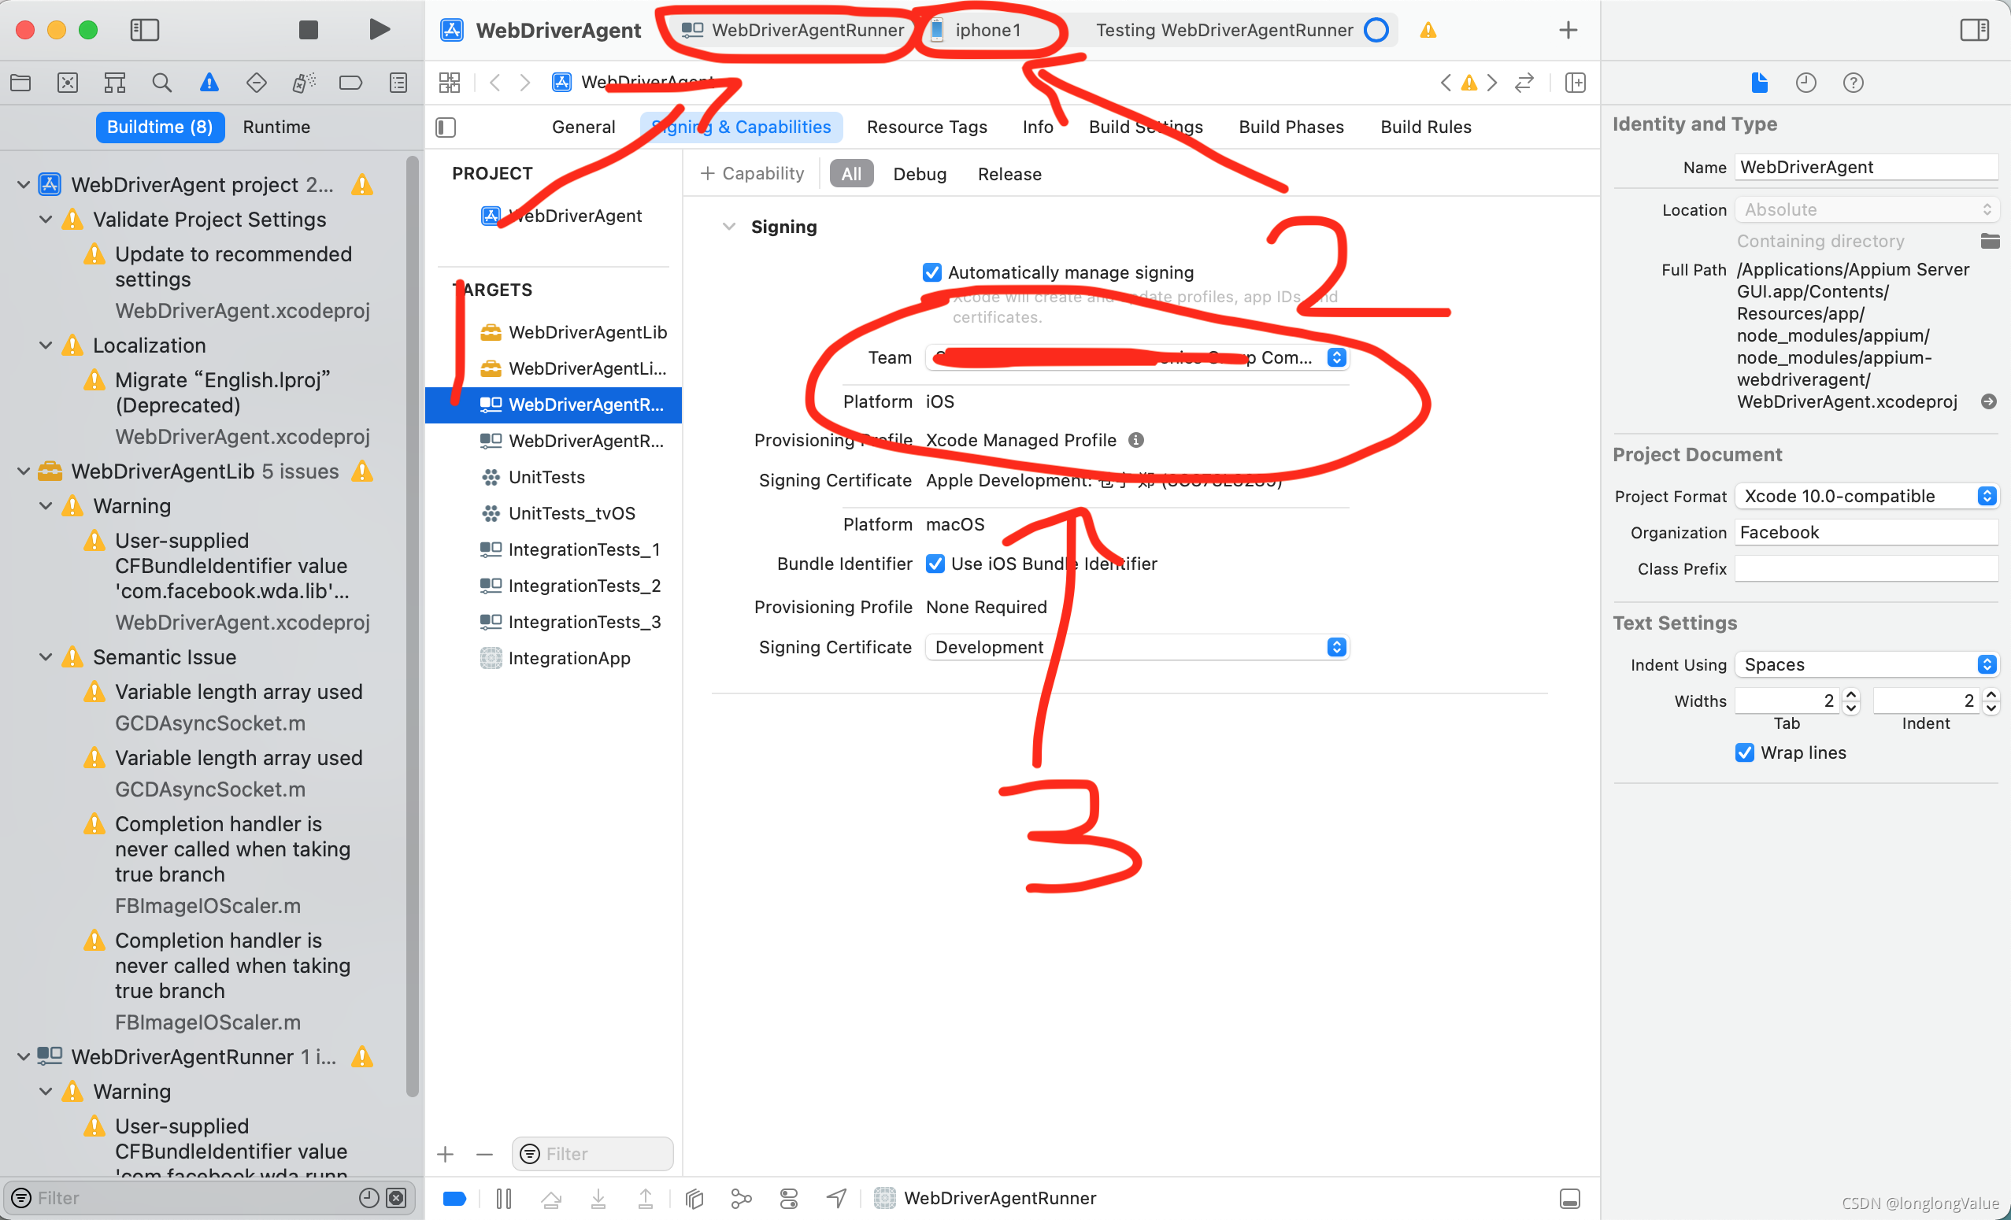This screenshot has height=1220, width=2011.
Task: Toggle Automatically manage signing checkbox
Action: (931, 272)
